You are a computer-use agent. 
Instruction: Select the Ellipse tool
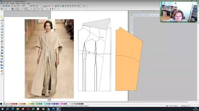coord(2,32)
